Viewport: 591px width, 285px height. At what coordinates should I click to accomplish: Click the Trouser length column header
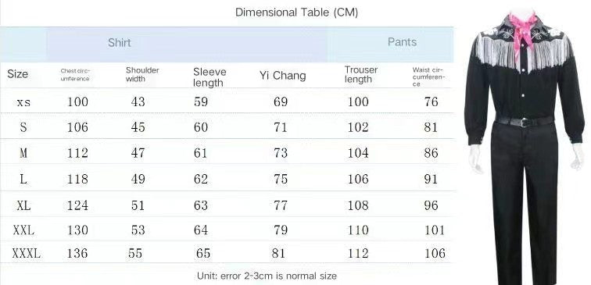point(360,74)
